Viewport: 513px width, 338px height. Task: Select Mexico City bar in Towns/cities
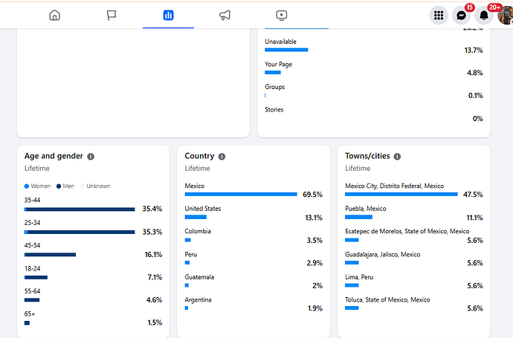[x=401, y=194]
